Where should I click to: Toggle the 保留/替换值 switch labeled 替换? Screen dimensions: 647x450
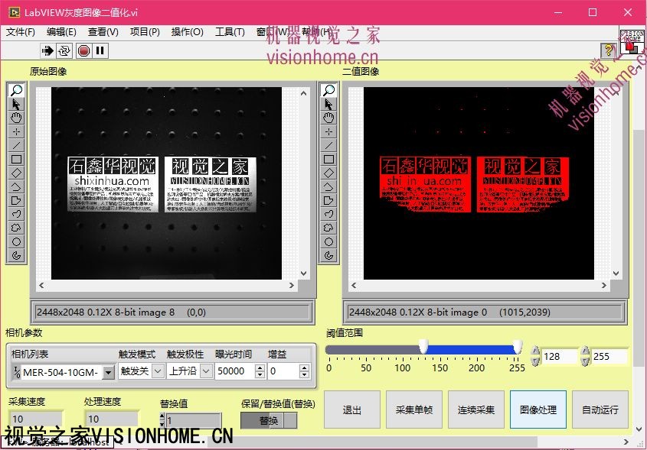coord(269,421)
